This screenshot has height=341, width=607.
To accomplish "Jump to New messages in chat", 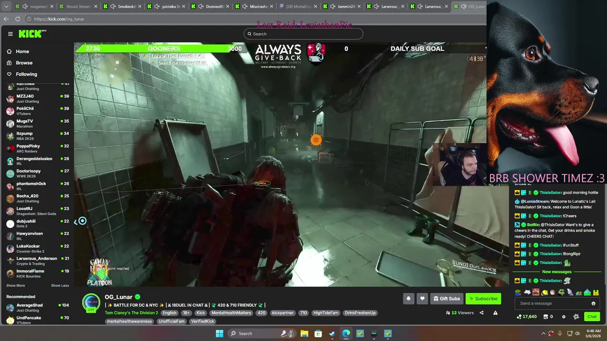I will point(557,272).
